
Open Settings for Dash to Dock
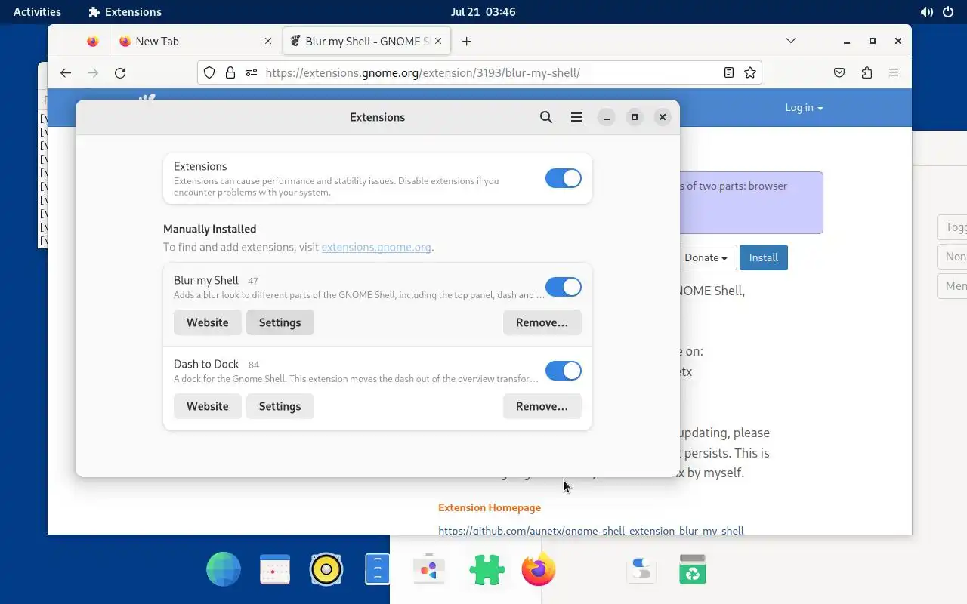tap(280, 406)
